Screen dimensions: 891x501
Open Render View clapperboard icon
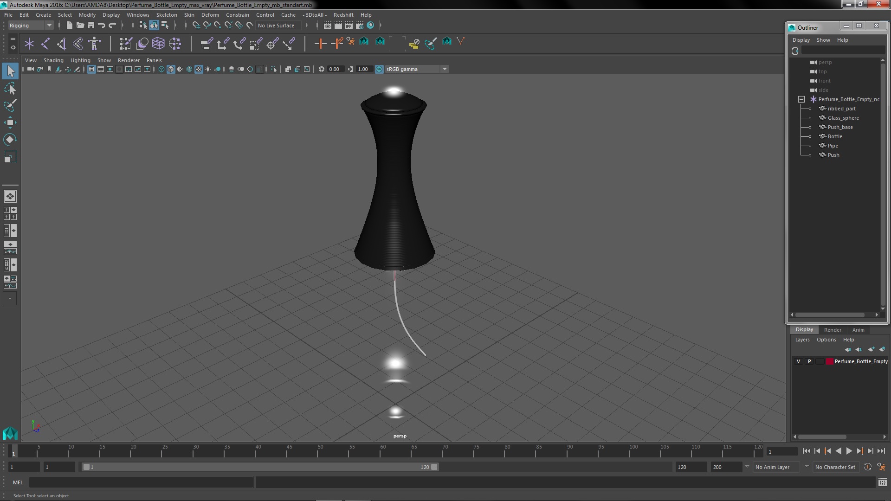point(327,25)
